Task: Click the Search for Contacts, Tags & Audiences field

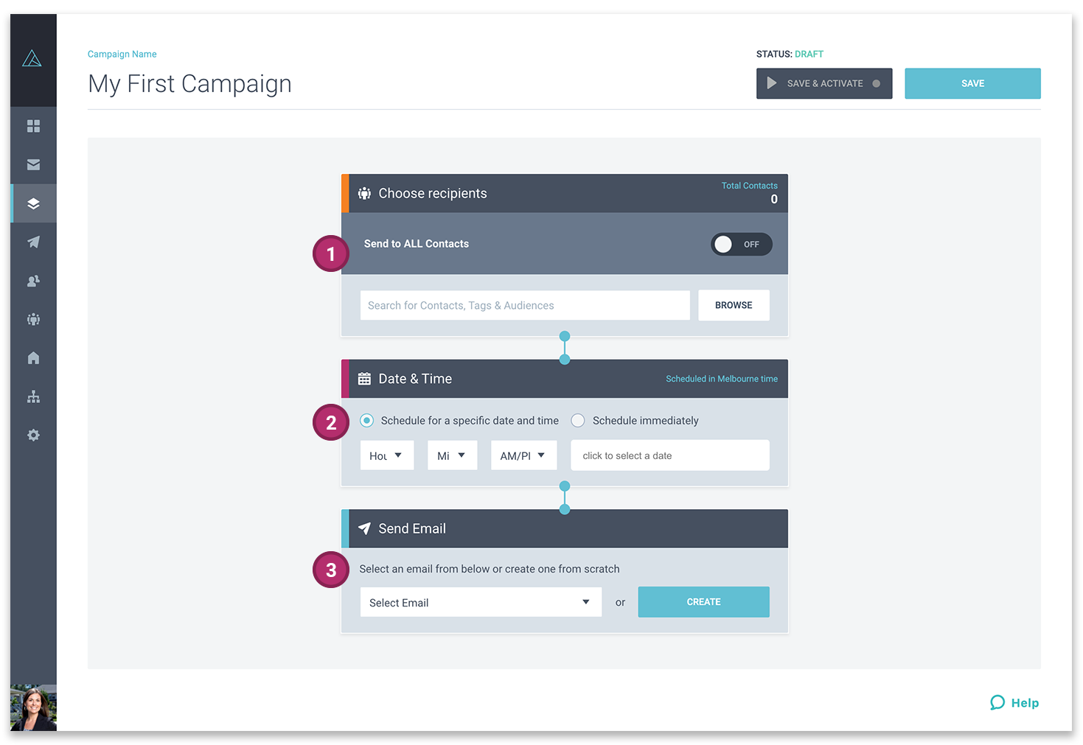Action: (x=525, y=305)
